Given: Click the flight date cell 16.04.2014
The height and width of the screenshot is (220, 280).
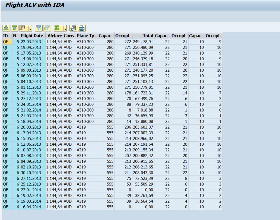Looking at the screenshot, I should pyautogui.click(x=31, y=207).
